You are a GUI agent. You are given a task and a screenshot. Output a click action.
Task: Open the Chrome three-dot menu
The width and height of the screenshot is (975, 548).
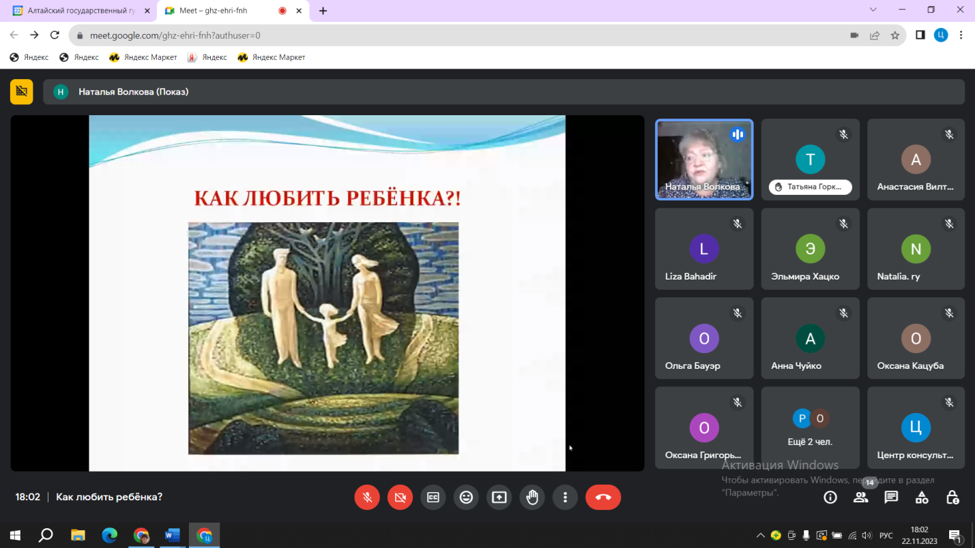point(961,35)
